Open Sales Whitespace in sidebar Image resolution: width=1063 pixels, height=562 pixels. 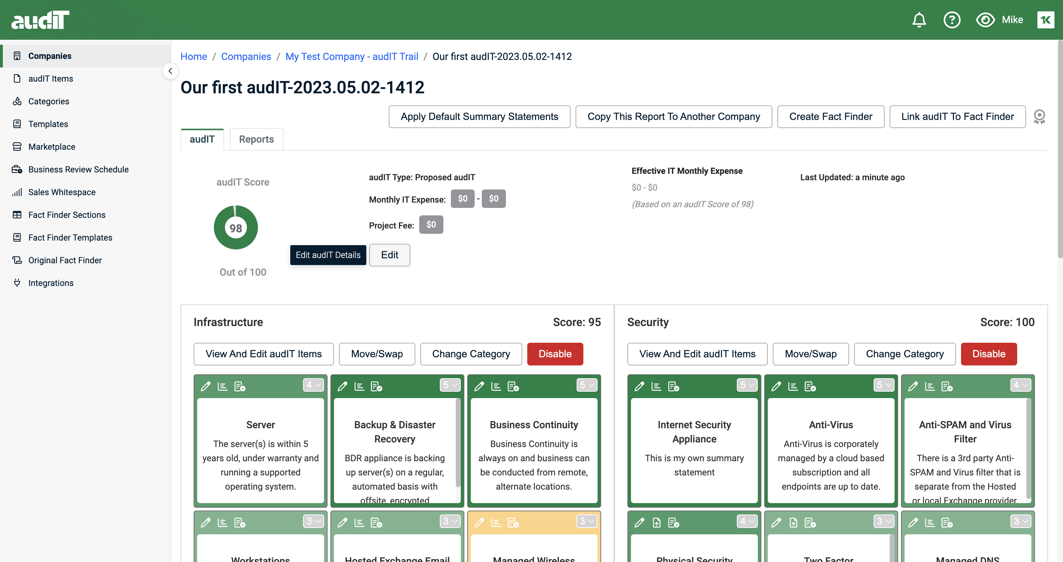85,192
